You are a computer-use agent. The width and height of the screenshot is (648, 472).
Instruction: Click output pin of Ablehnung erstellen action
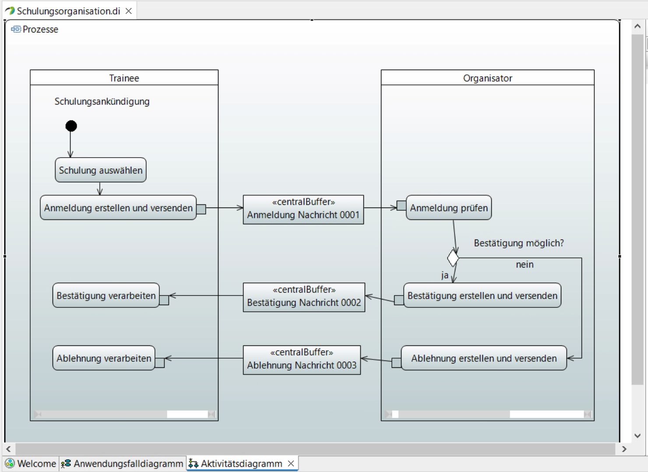coord(396,363)
